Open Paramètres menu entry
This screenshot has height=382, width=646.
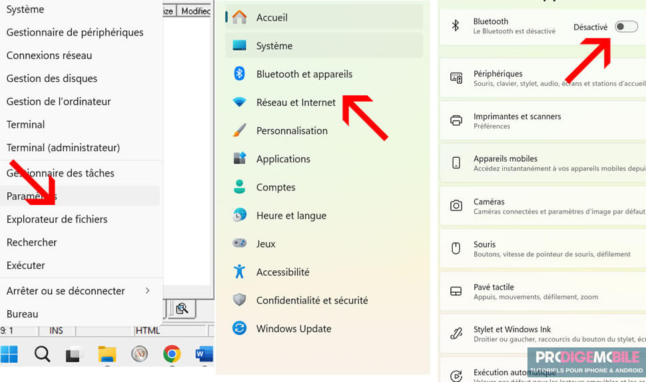[80, 196]
